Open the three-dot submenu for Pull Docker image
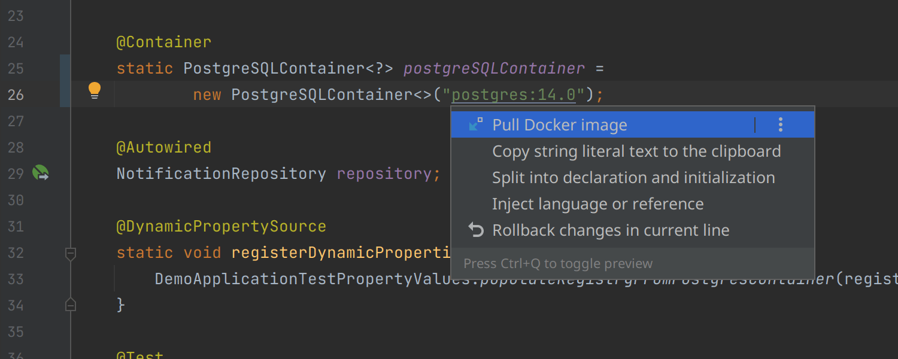 [780, 124]
